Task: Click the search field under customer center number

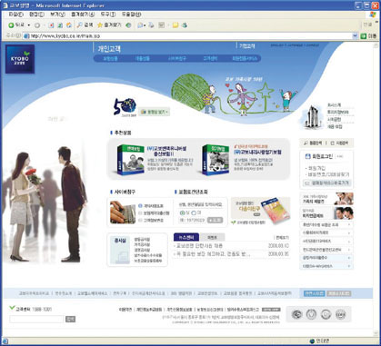Action: [36, 319]
